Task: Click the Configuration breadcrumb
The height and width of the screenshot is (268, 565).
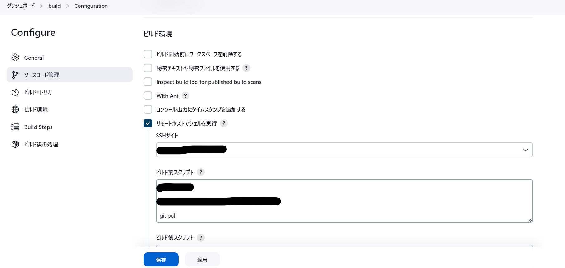Action: pyautogui.click(x=91, y=6)
